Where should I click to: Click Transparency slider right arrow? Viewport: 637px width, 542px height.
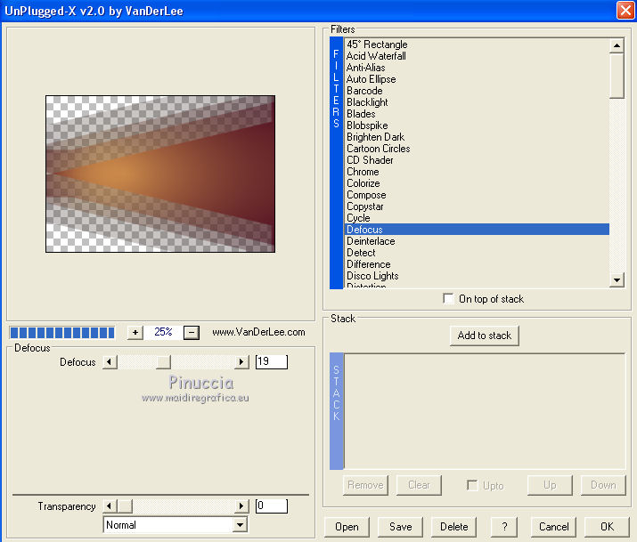pos(241,506)
